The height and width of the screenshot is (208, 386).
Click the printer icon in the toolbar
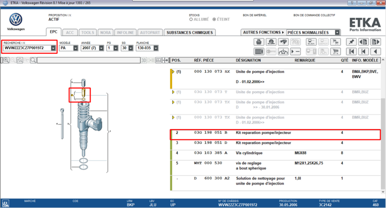point(259,42)
